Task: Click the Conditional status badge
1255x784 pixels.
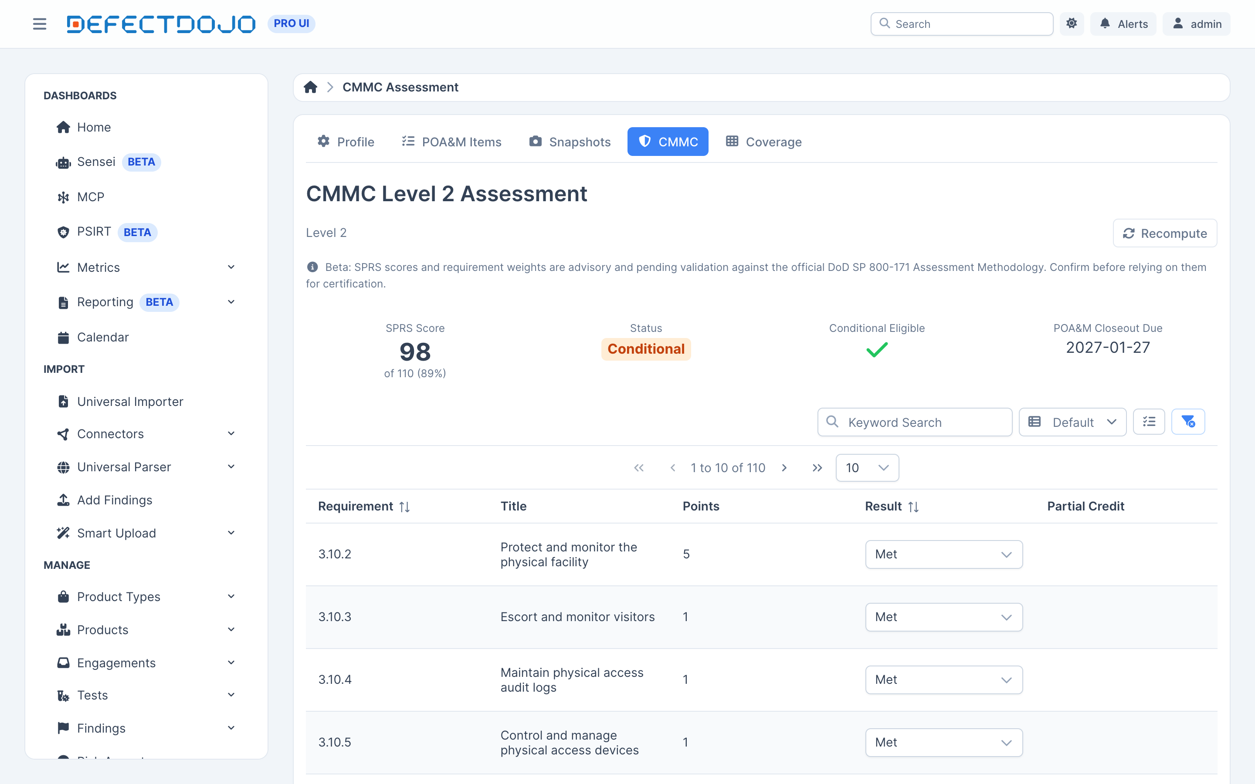Action: coord(646,349)
